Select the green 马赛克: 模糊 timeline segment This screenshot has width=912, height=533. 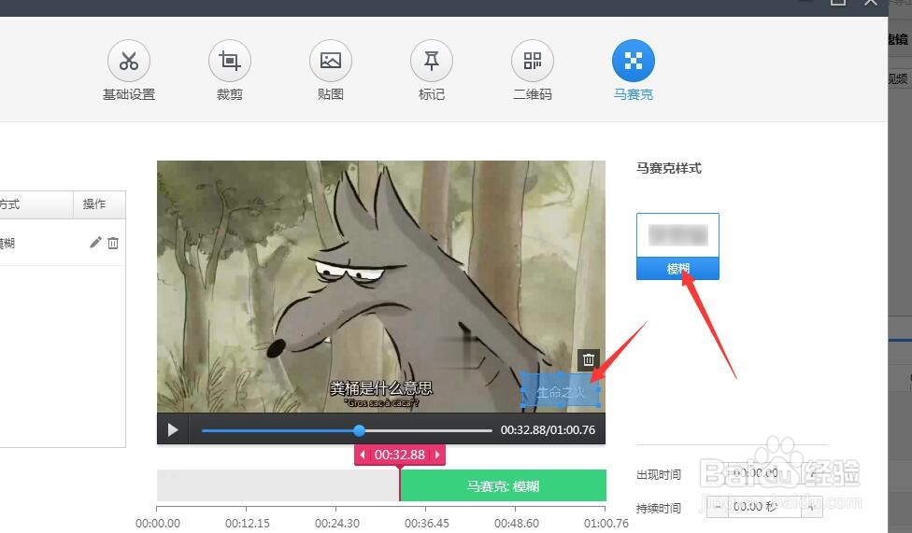(503, 485)
